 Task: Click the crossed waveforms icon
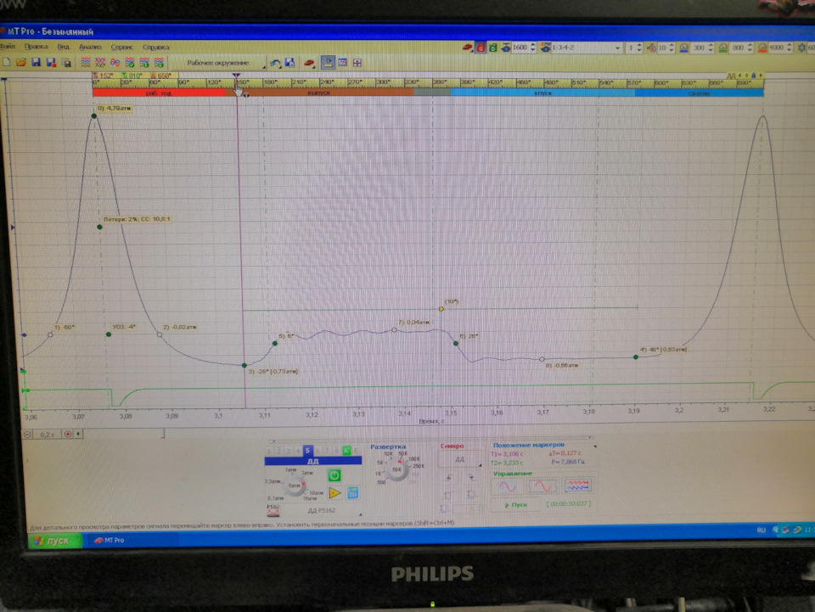(100, 63)
